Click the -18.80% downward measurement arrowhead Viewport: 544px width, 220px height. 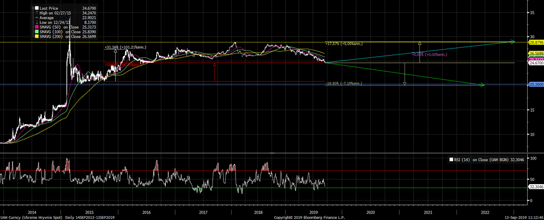405,83
